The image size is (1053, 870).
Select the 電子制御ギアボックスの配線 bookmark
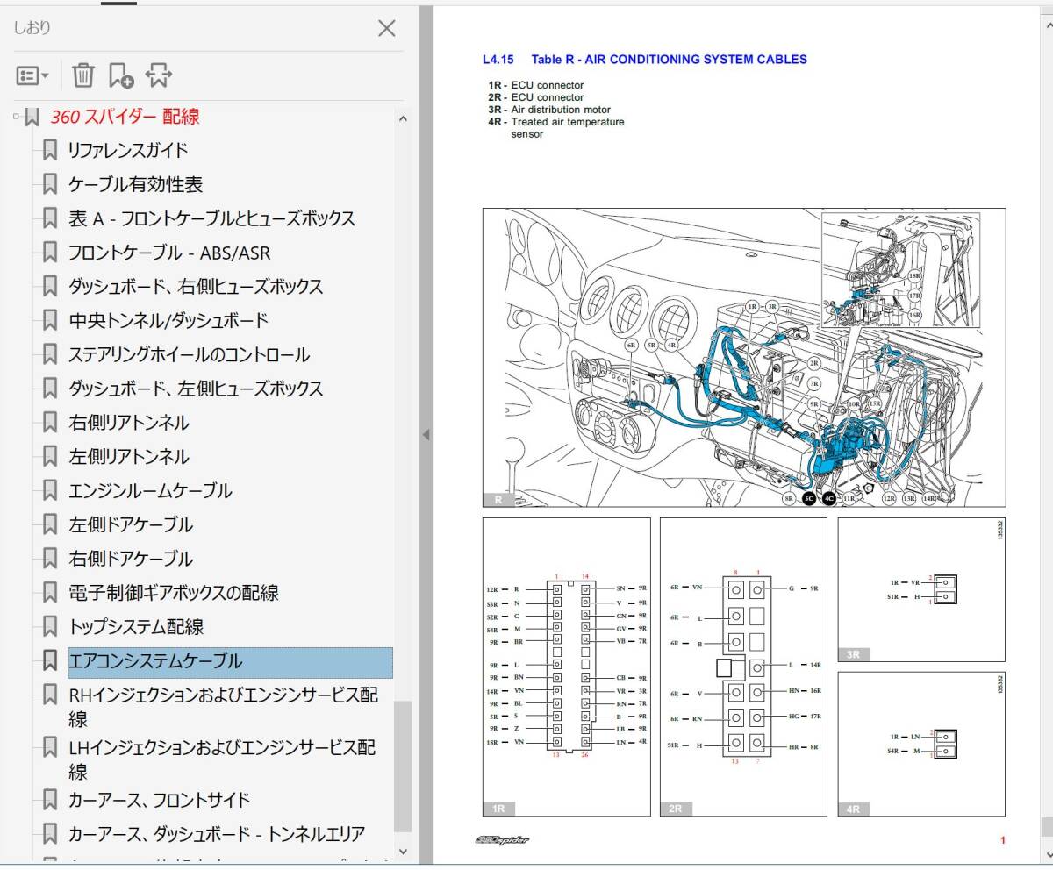pos(174,593)
